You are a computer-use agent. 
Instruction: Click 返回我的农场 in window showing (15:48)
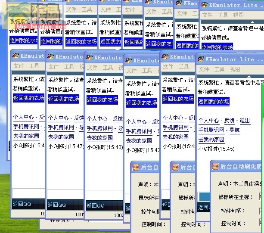click(102, 100)
